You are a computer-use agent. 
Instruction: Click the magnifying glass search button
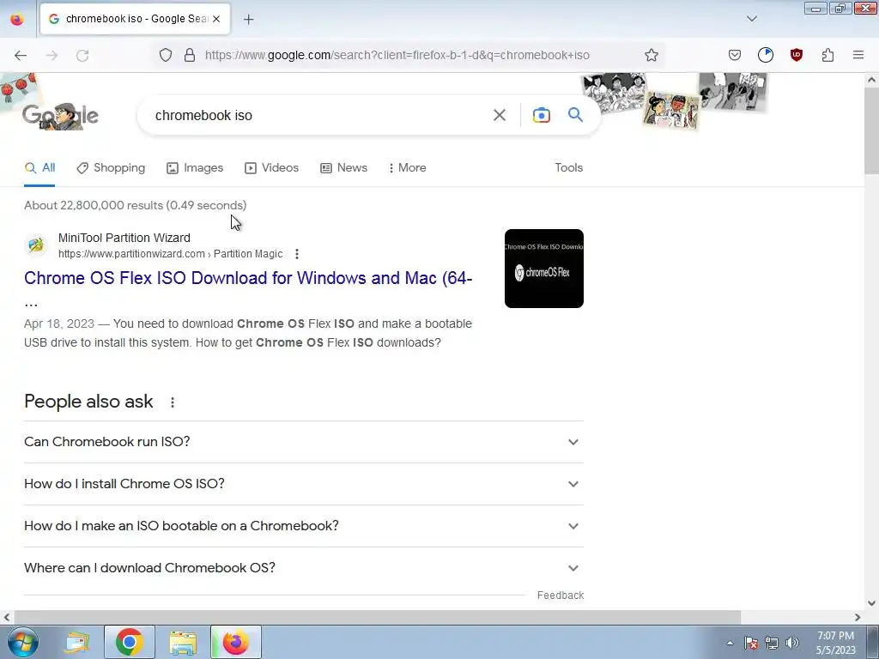[575, 115]
